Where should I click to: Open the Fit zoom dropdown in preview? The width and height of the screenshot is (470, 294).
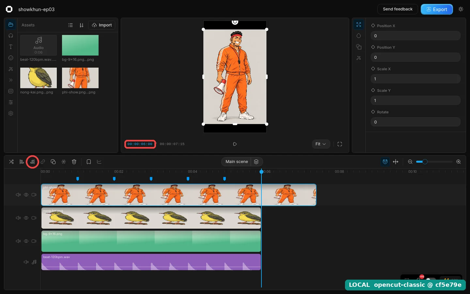click(x=321, y=144)
